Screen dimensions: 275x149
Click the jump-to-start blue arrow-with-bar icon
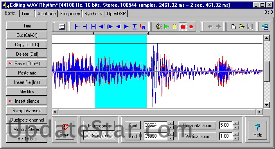pos(102,27)
